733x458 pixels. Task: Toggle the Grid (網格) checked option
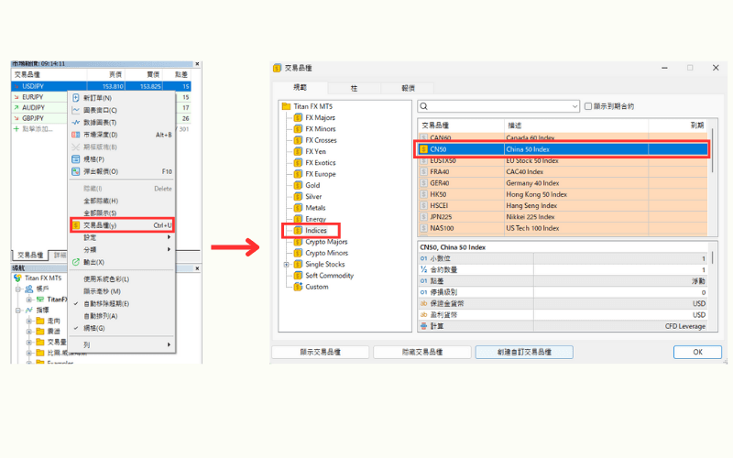click(101, 328)
